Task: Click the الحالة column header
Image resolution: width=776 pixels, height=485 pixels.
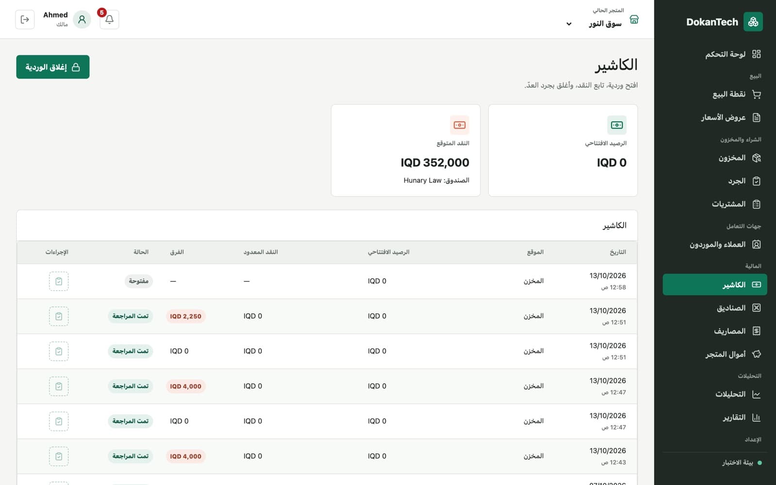Action: point(141,252)
